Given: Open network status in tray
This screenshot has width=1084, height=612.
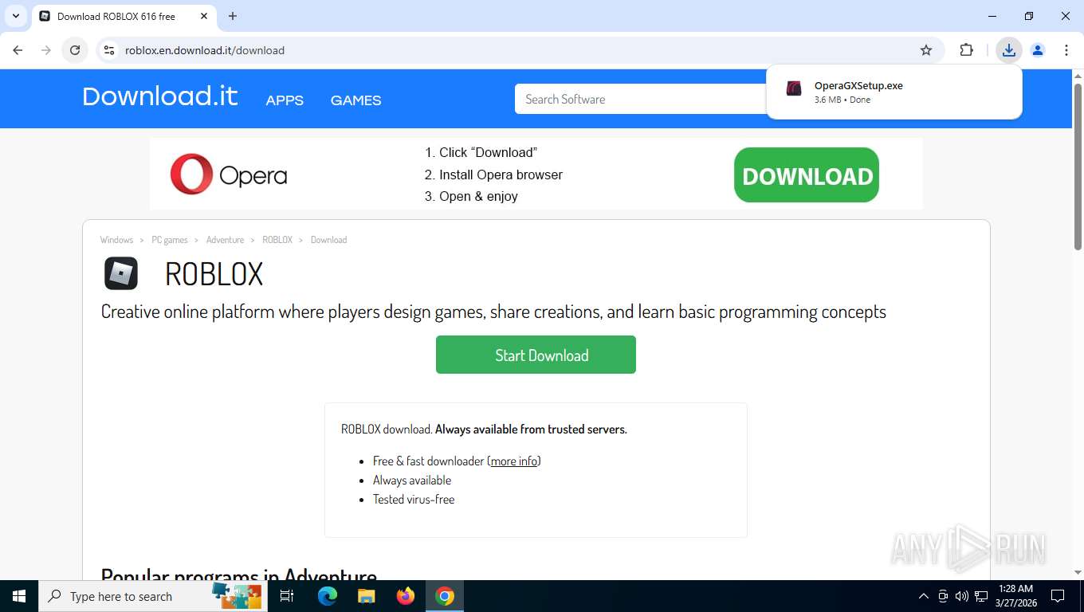Looking at the screenshot, I should (981, 596).
